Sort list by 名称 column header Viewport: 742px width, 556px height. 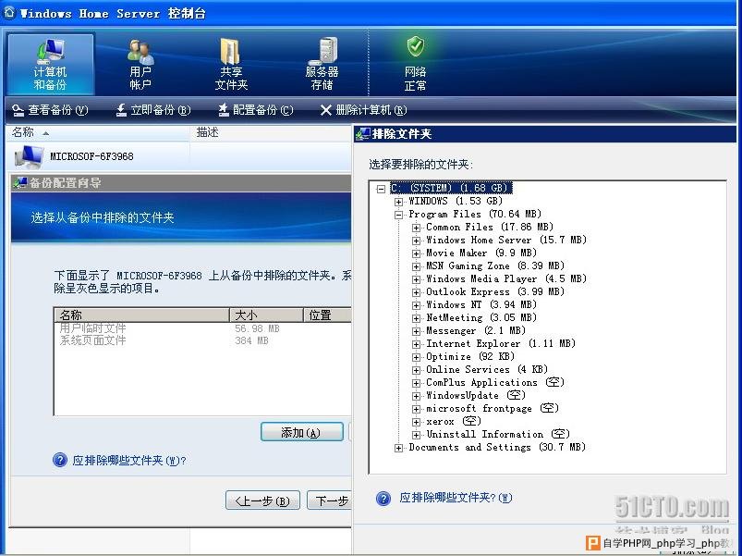98,133
